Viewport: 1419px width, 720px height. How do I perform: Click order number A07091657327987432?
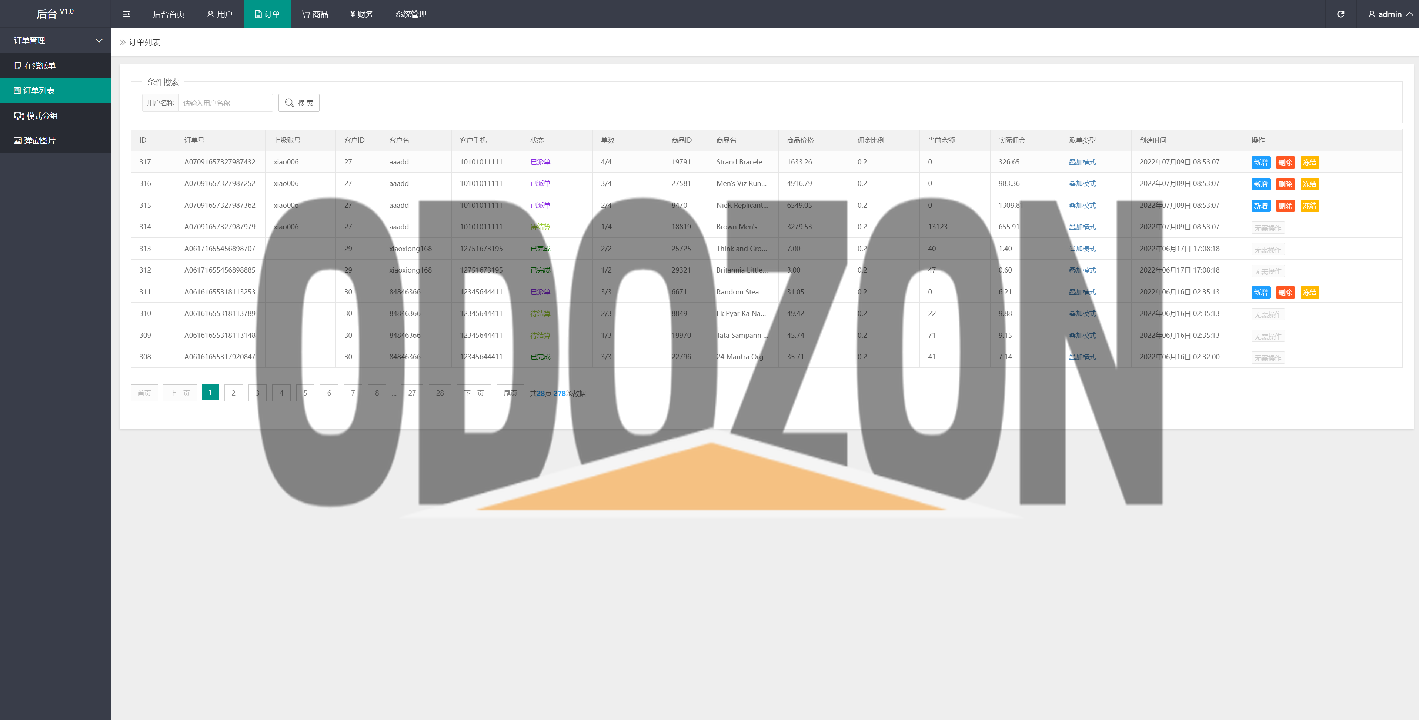point(220,162)
